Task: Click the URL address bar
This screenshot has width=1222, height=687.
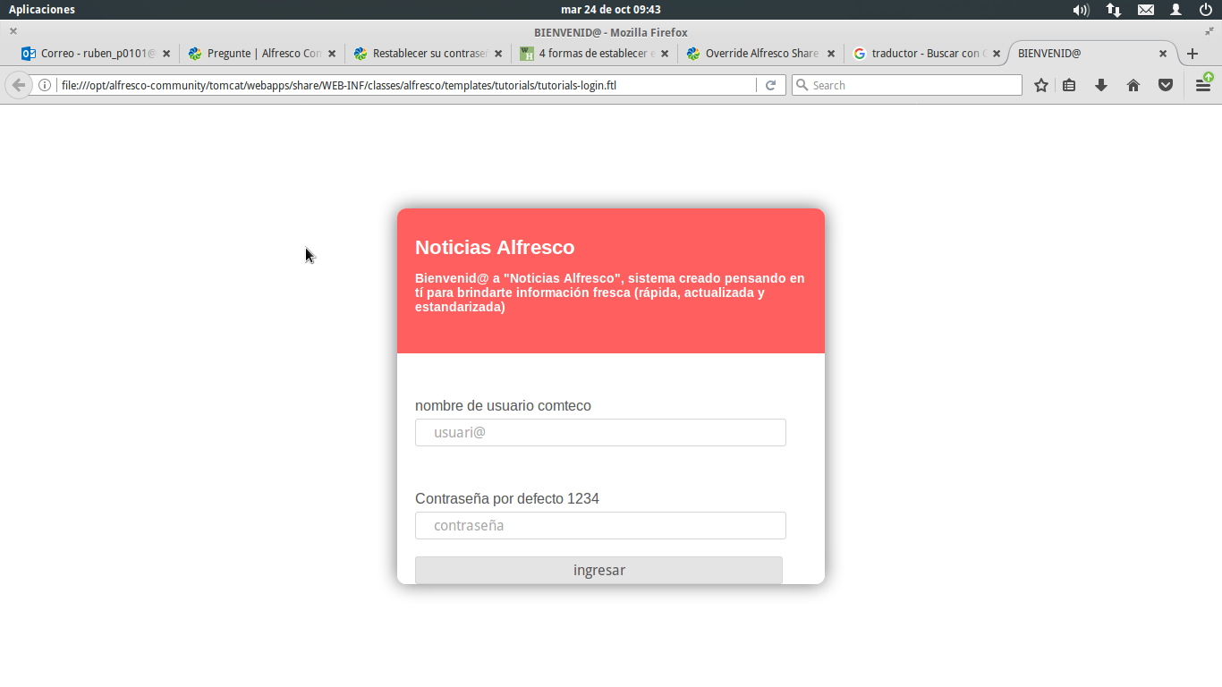Action: tap(407, 85)
